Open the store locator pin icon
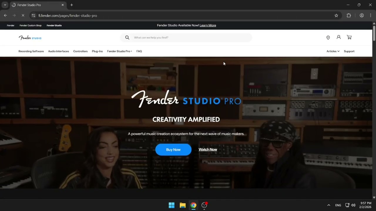Viewport: 376px width, 211px height. tap(328, 38)
